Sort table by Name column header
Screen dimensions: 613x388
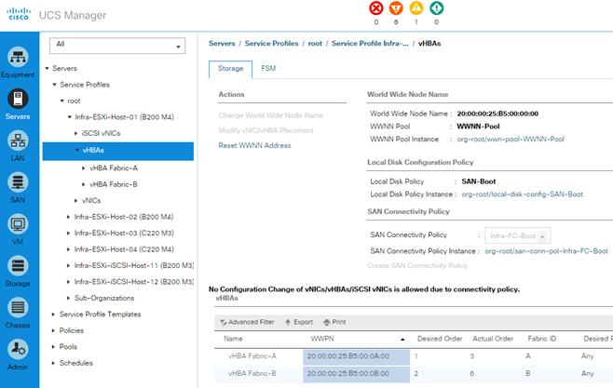pyautogui.click(x=234, y=339)
